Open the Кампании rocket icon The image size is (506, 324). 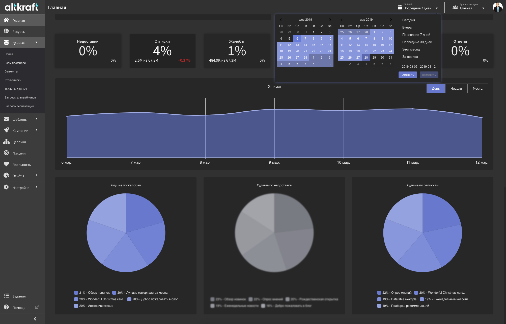point(6,130)
